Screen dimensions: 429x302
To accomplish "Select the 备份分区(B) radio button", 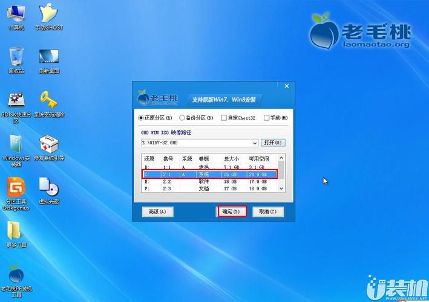I will [196, 118].
